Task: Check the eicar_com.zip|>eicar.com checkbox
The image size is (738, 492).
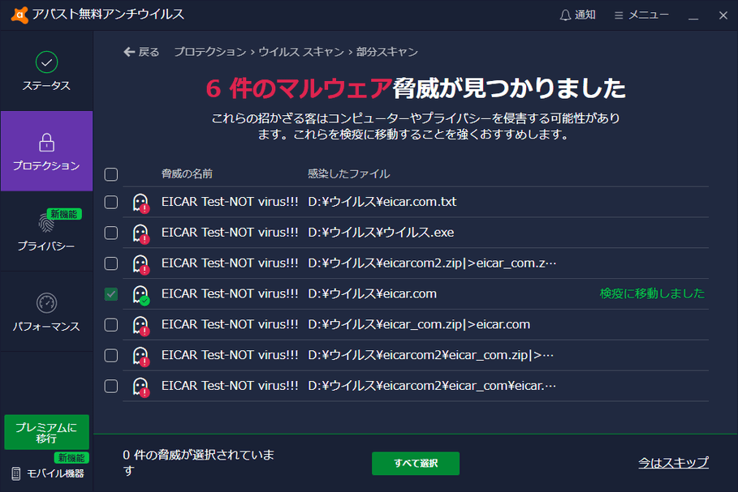Action: point(111,325)
